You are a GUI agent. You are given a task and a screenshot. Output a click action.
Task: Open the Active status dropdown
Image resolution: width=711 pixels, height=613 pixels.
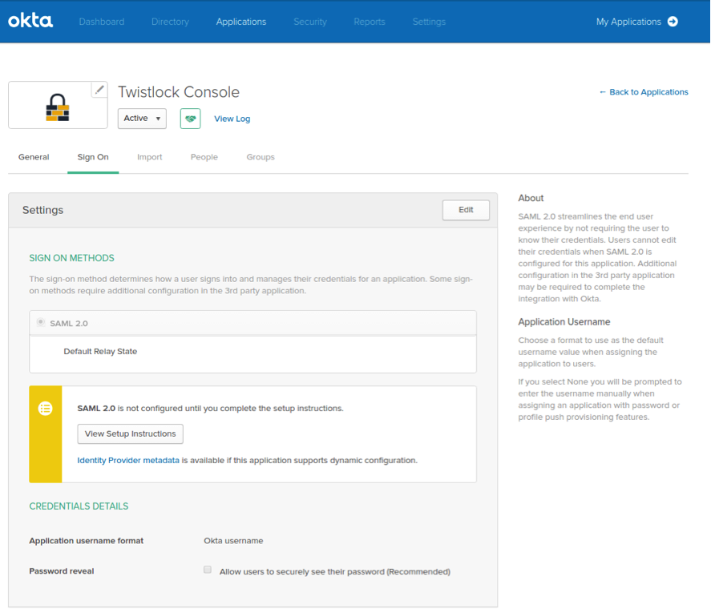[142, 119]
